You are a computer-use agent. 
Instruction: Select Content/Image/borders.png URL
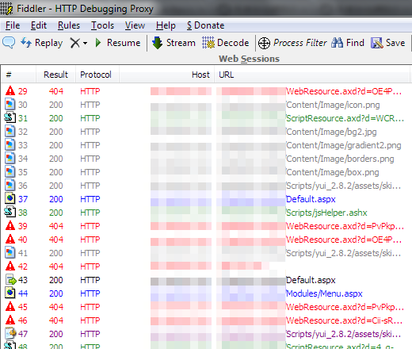(x=340, y=159)
